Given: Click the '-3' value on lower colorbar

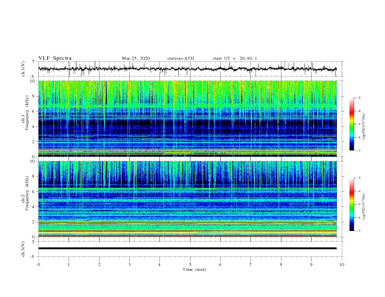Looking at the screenshot, I should click(358, 178).
